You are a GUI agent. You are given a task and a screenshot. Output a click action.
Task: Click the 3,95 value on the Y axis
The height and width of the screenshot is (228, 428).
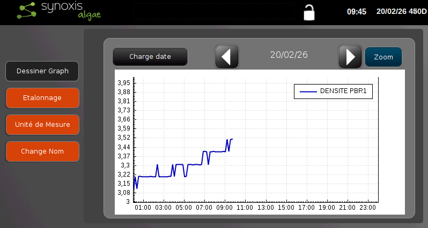[123, 83]
